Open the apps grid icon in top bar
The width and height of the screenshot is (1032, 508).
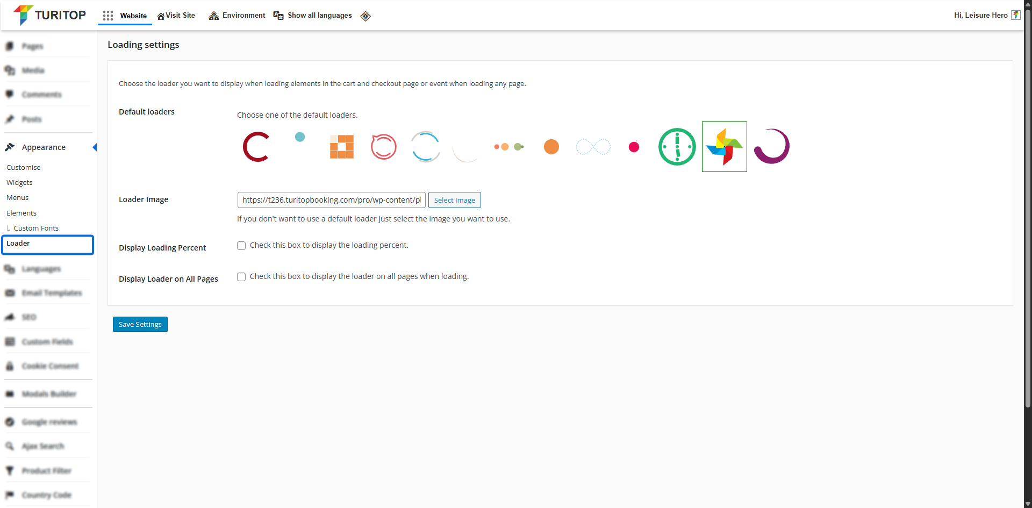point(108,16)
